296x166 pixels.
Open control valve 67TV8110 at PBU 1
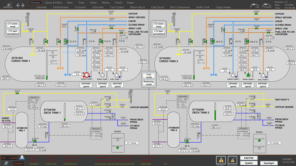(x=35, y=141)
